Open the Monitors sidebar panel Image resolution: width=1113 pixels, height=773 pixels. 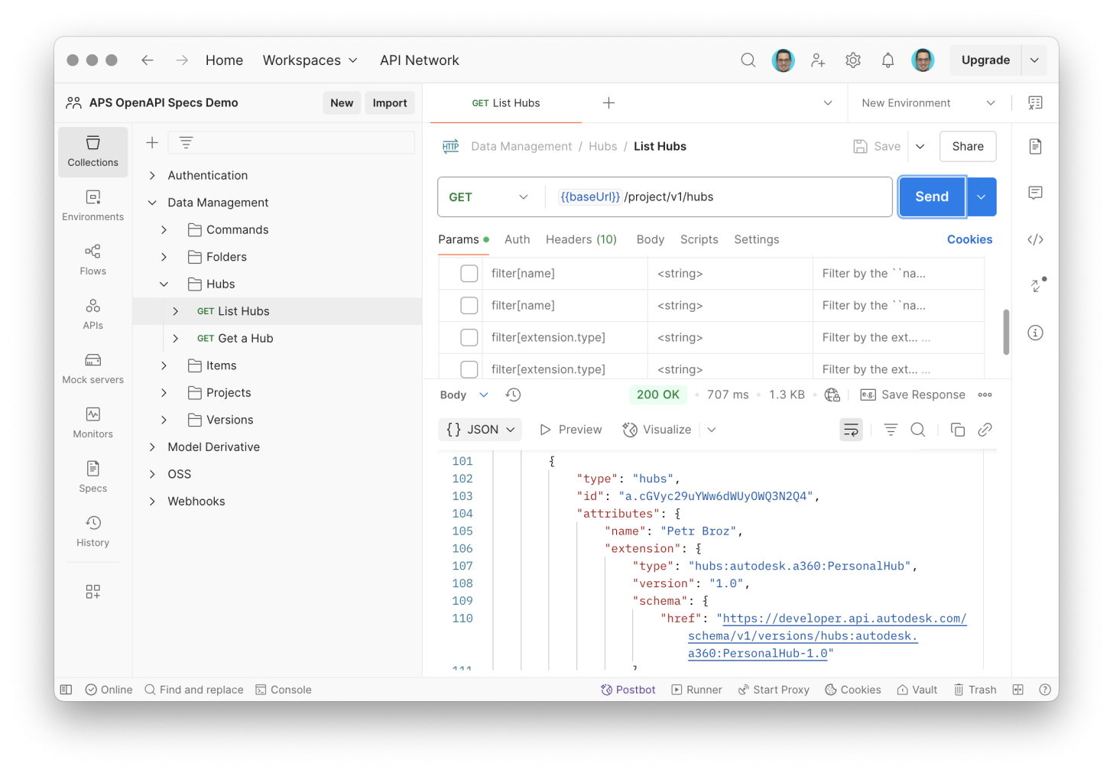(92, 423)
